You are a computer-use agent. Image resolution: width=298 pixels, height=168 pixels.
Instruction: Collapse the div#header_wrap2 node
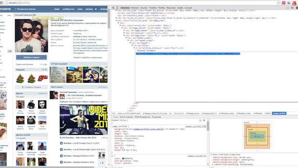(126, 38)
